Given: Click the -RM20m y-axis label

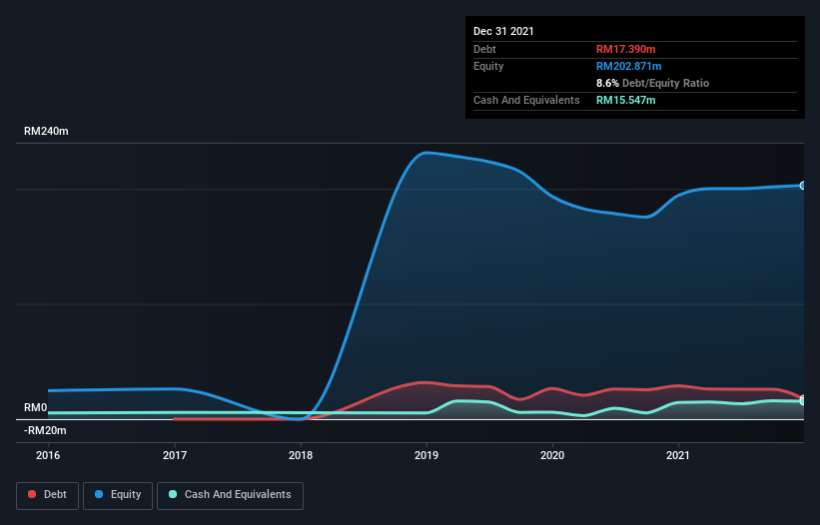Looking at the screenshot, I should (x=45, y=430).
